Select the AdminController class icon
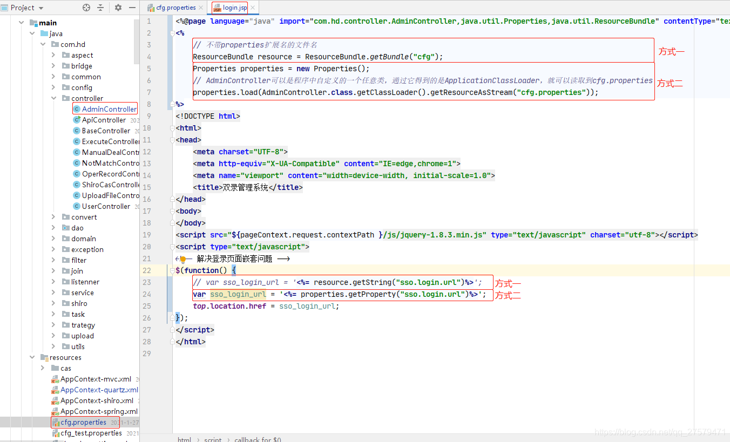This screenshot has height=442, width=730. pyautogui.click(x=77, y=109)
